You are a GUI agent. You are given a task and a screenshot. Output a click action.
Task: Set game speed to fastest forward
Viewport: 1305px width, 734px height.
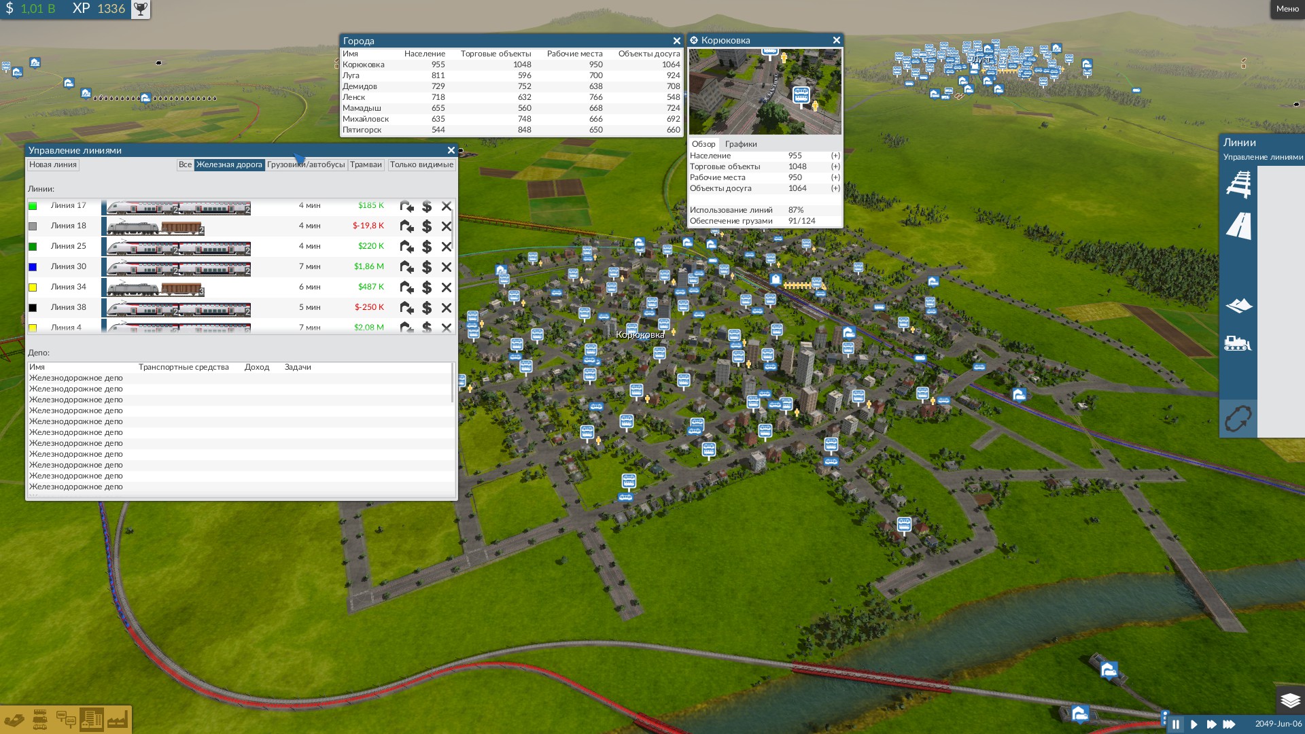click(1230, 724)
